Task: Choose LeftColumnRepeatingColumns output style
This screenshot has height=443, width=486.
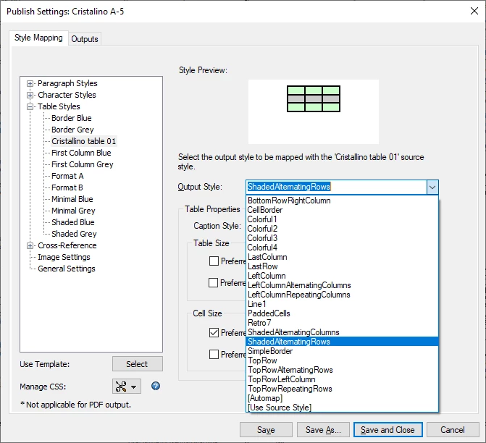Action: [x=342, y=295]
